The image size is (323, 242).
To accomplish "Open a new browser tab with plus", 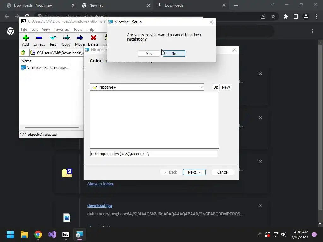I will pyautogui.click(x=236, y=5).
